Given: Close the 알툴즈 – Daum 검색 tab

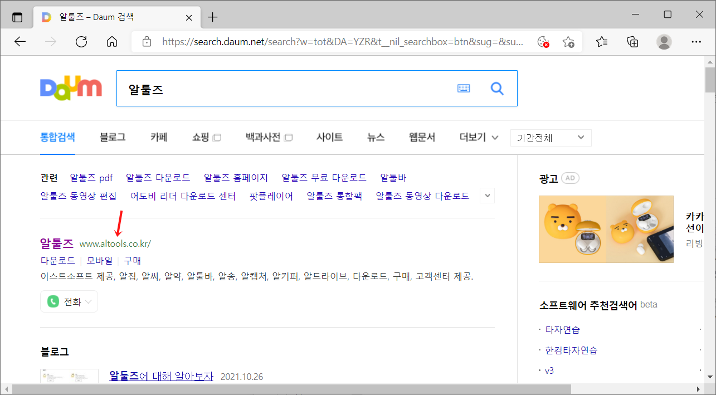Looking at the screenshot, I should tap(189, 18).
